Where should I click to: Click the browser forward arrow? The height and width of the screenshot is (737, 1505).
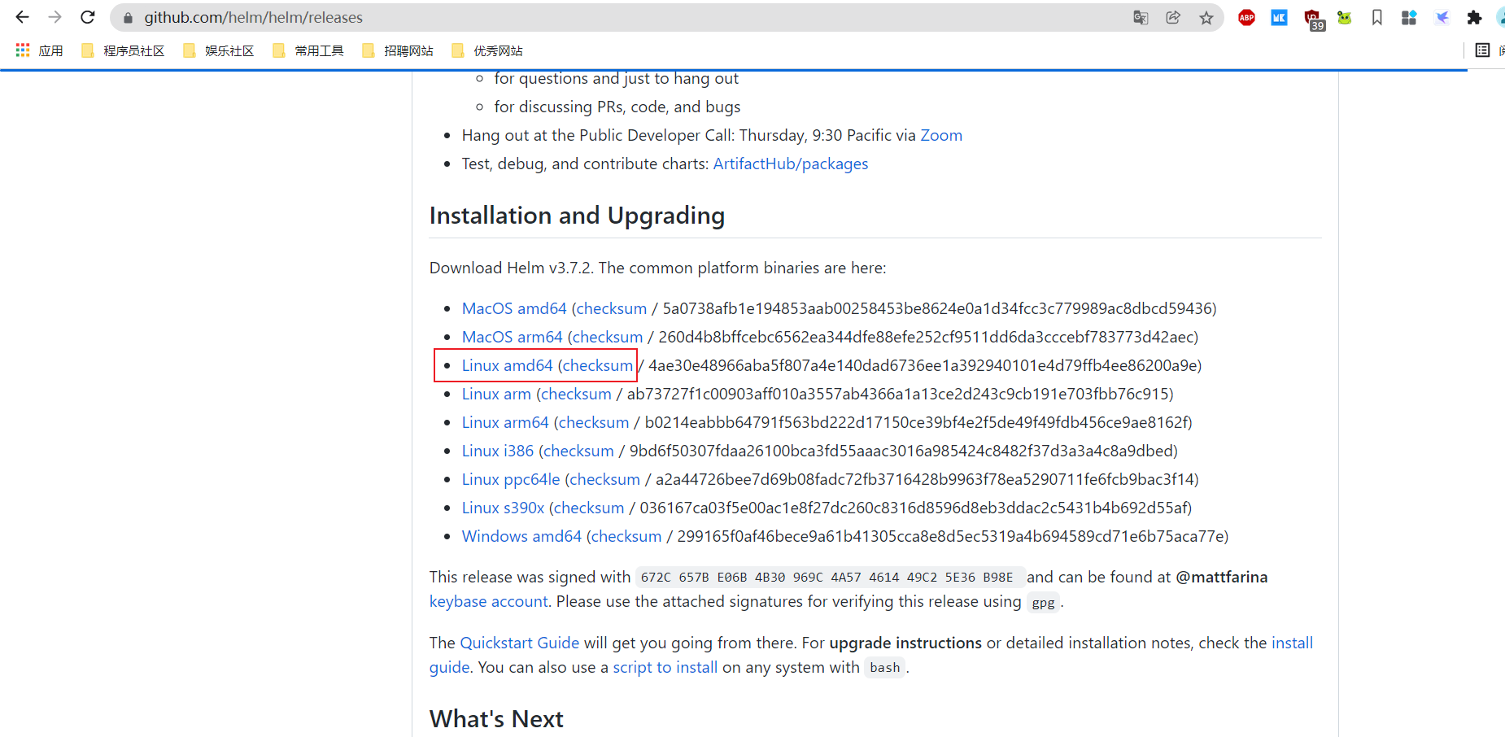(55, 17)
